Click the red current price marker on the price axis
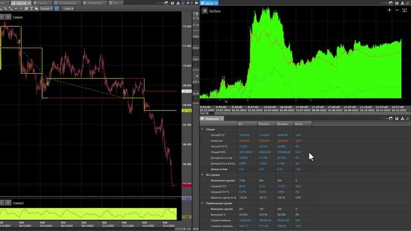This screenshot has width=411, height=231. (x=187, y=185)
